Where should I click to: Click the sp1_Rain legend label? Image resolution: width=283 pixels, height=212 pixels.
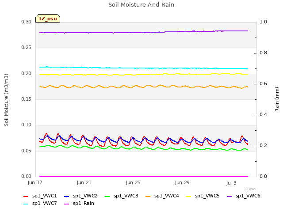tap(84, 203)
